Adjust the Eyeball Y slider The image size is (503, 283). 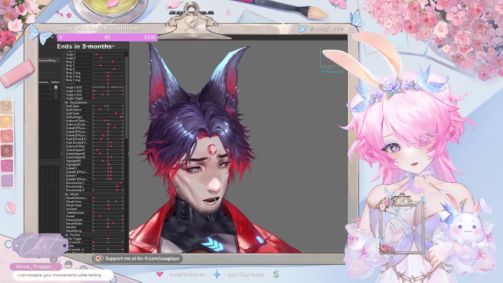pos(108,176)
